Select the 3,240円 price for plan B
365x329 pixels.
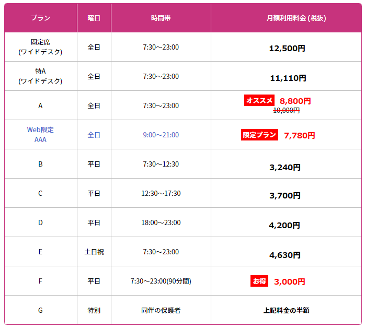point(285,168)
